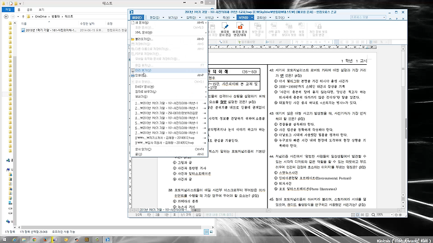Add a new document tab with plus

tap(195, 210)
